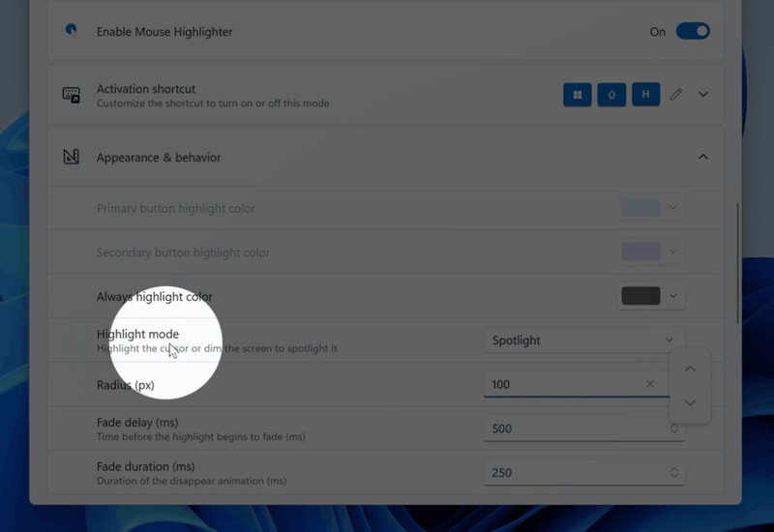Image resolution: width=774 pixels, height=532 pixels.
Task: Turn off the Enable Mouse Highlighter switch
Action: 693,31
